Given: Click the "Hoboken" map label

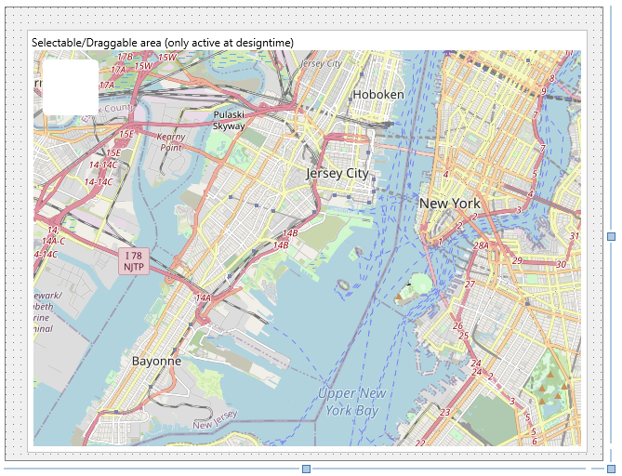Looking at the screenshot, I should (378, 95).
